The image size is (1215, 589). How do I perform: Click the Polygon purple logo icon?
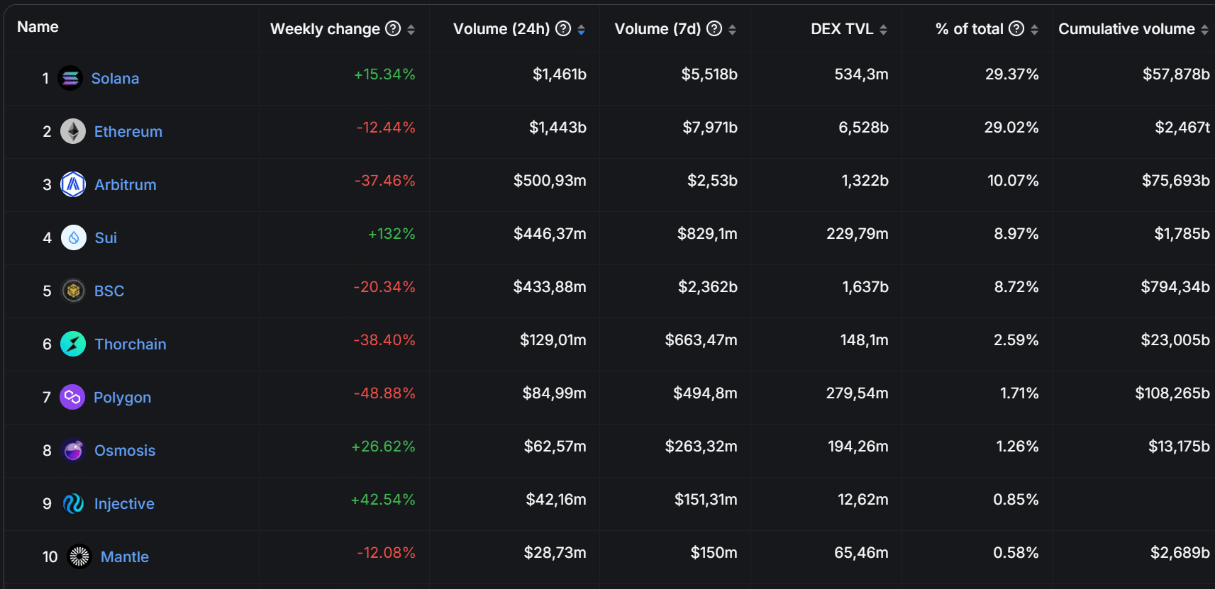tap(72, 397)
